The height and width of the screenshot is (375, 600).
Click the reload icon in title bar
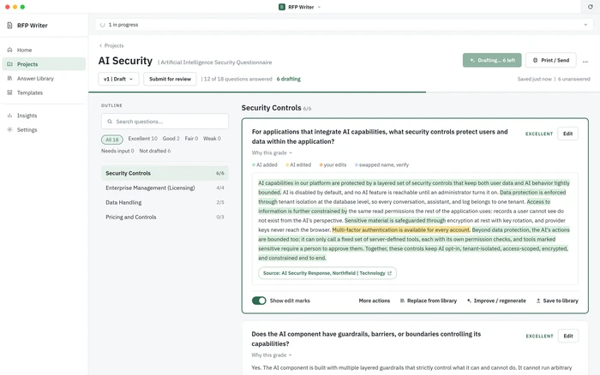pos(590,7)
